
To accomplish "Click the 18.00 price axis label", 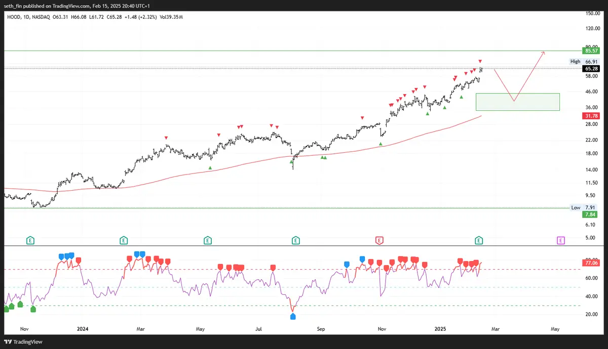I will pyautogui.click(x=591, y=154).
